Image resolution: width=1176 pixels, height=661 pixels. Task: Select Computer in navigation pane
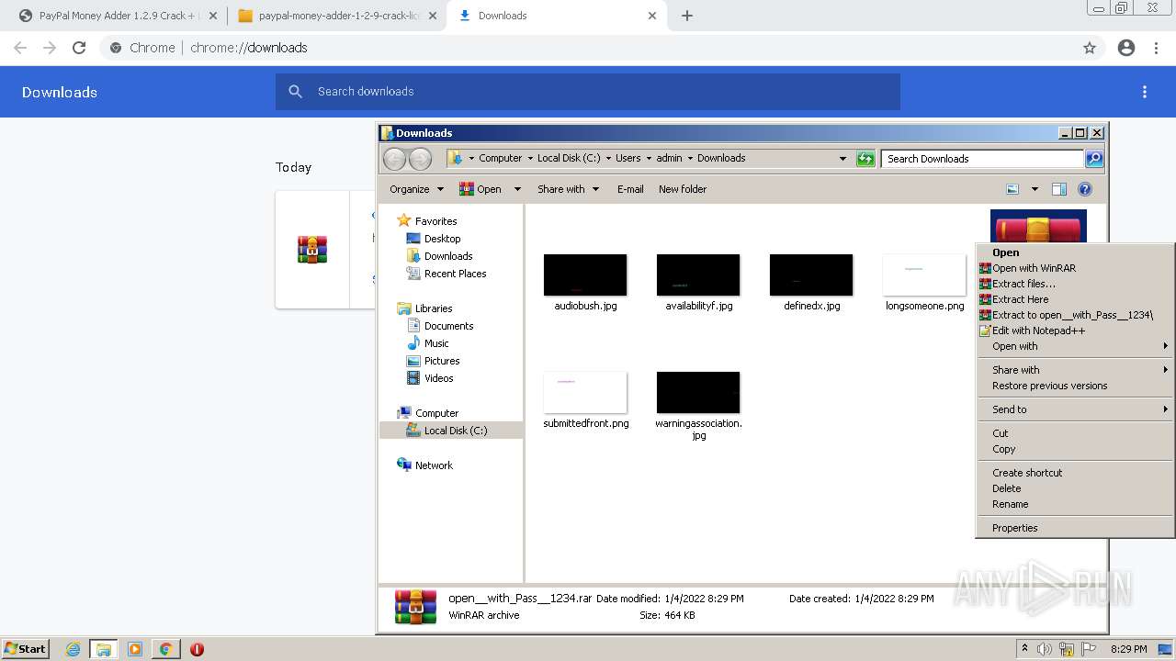436,413
